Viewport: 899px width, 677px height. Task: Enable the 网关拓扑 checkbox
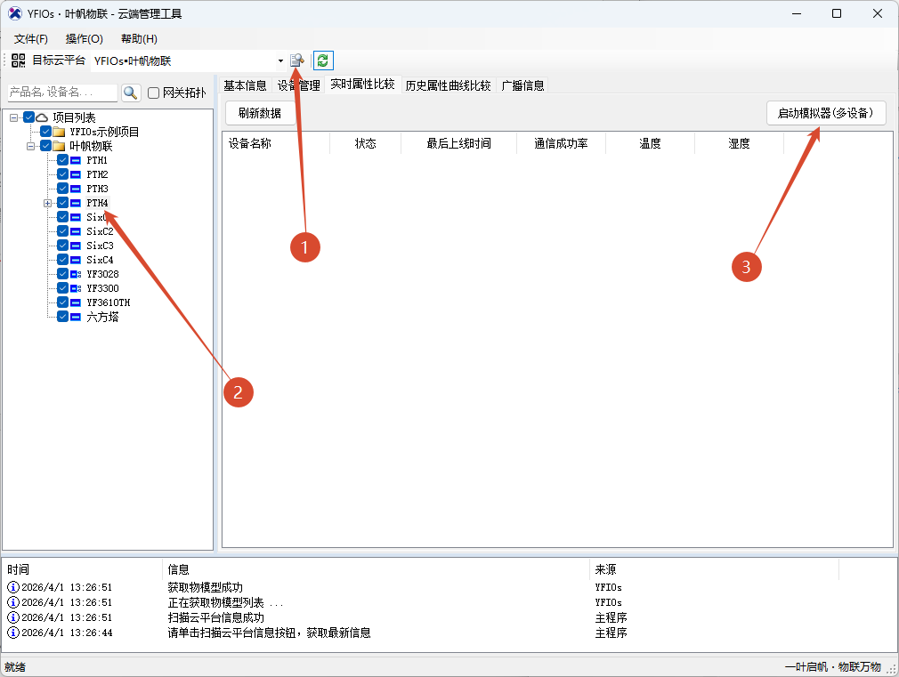coord(153,93)
